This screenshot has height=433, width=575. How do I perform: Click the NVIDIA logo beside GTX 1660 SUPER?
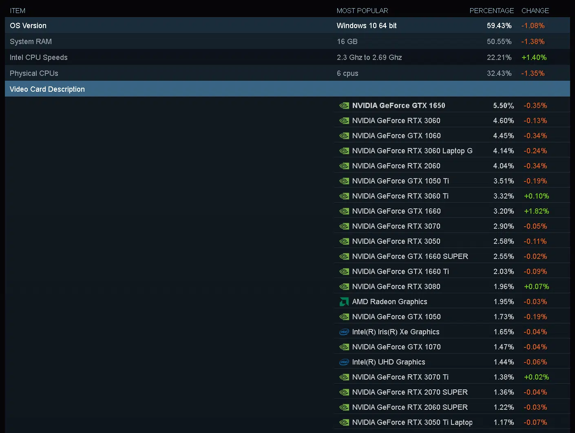[344, 256]
